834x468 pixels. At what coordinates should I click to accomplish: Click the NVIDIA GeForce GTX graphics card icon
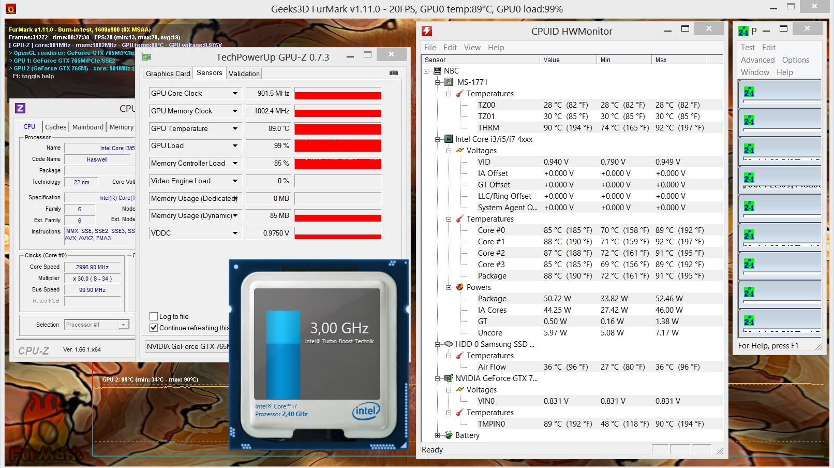tap(449, 378)
